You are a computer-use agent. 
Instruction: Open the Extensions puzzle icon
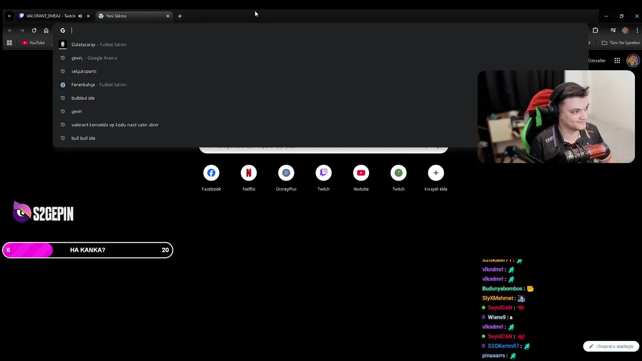(x=595, y=31)
